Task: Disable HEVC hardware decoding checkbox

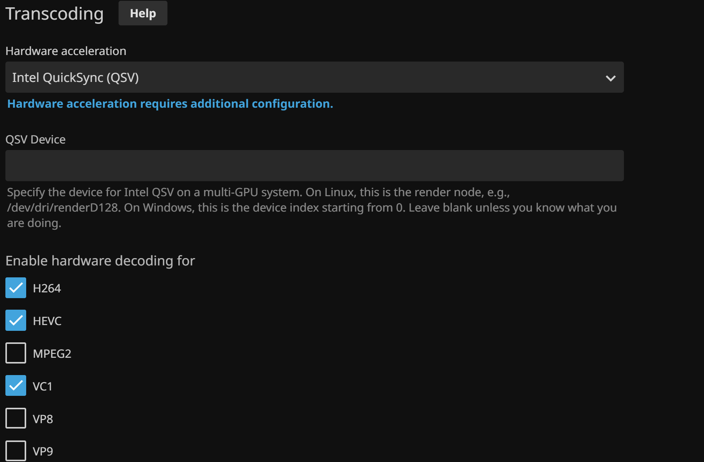Action: pyautogui.click(x=16, y=320)
